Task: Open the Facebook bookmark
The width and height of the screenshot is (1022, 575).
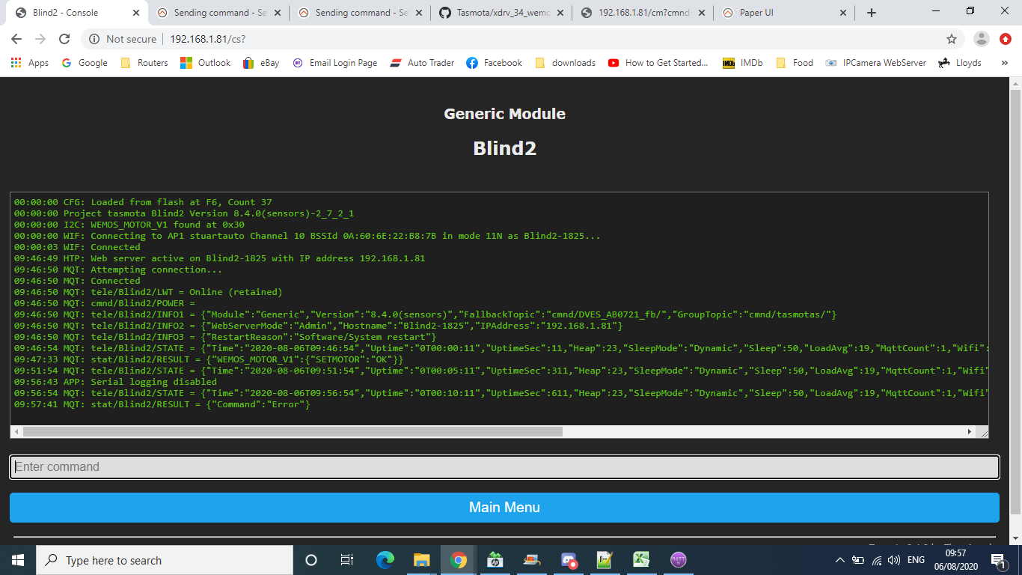Action: [494, 63]
